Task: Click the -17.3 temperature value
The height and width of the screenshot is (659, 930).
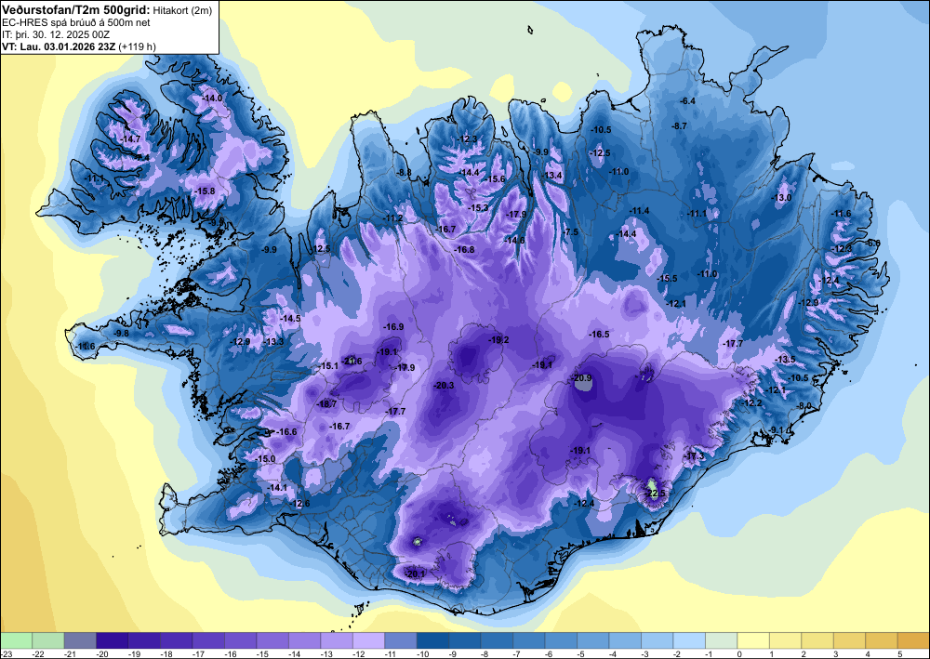Action: pos(695,456)
